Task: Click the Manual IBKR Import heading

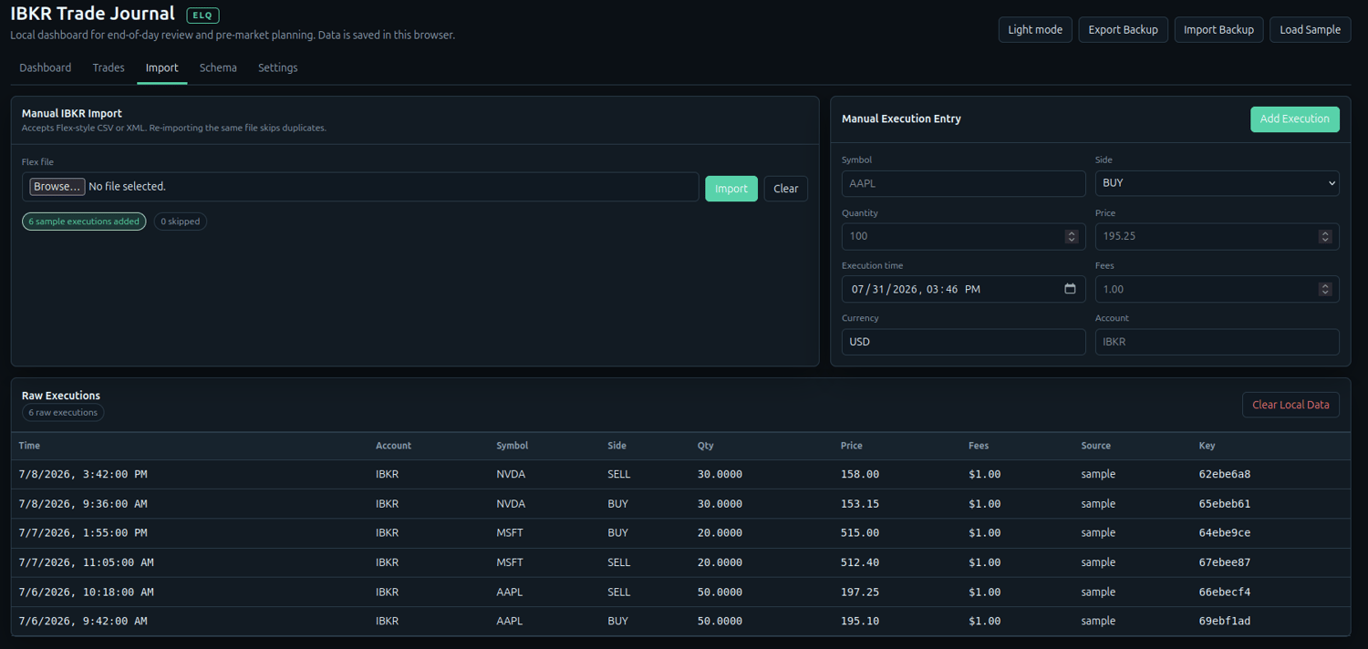Action: pos(72,113)
